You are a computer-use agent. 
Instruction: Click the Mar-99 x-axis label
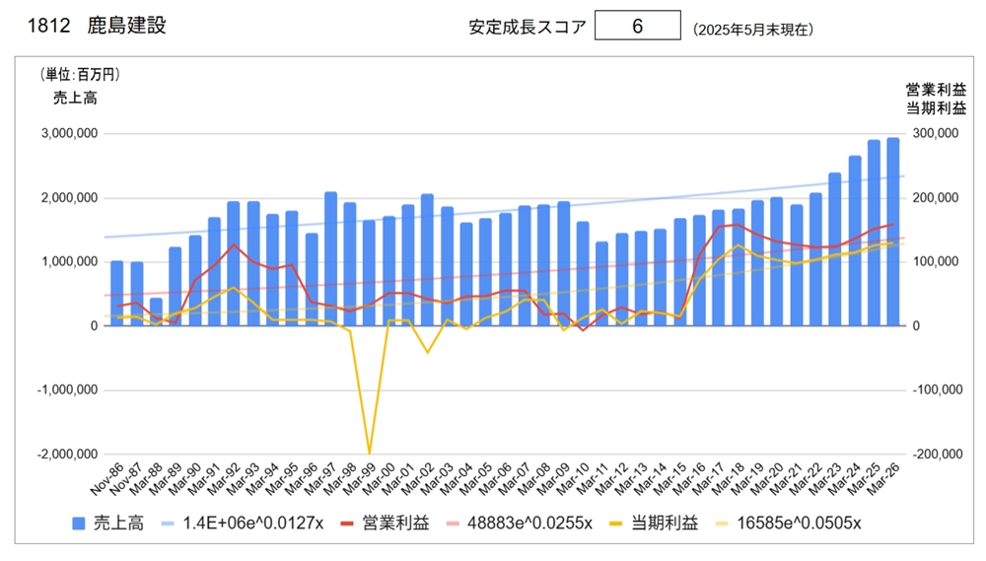359,478
